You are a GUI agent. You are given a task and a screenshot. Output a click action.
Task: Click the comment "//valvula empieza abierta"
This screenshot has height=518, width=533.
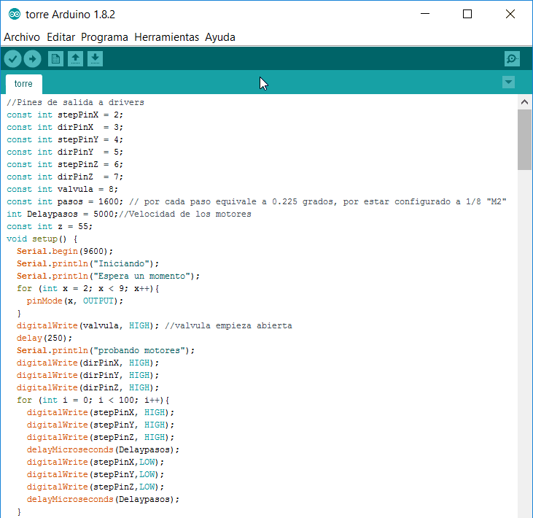point(228,325)
